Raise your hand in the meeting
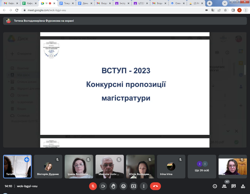The width and height of the screenshot is (250, 194). (113, 187)
